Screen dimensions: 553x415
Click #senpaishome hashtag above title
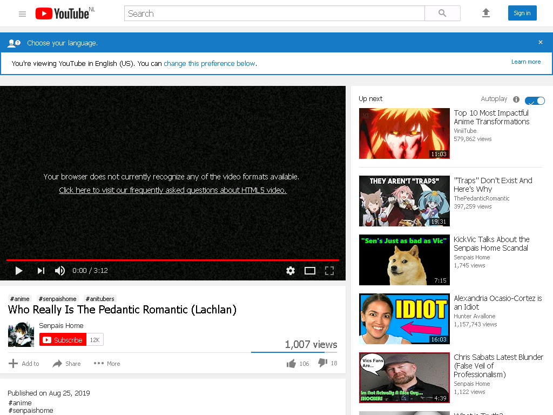(57, 299)
